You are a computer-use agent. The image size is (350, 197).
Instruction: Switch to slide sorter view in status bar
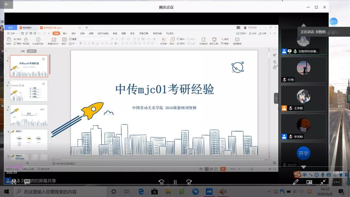coord(211,169)
